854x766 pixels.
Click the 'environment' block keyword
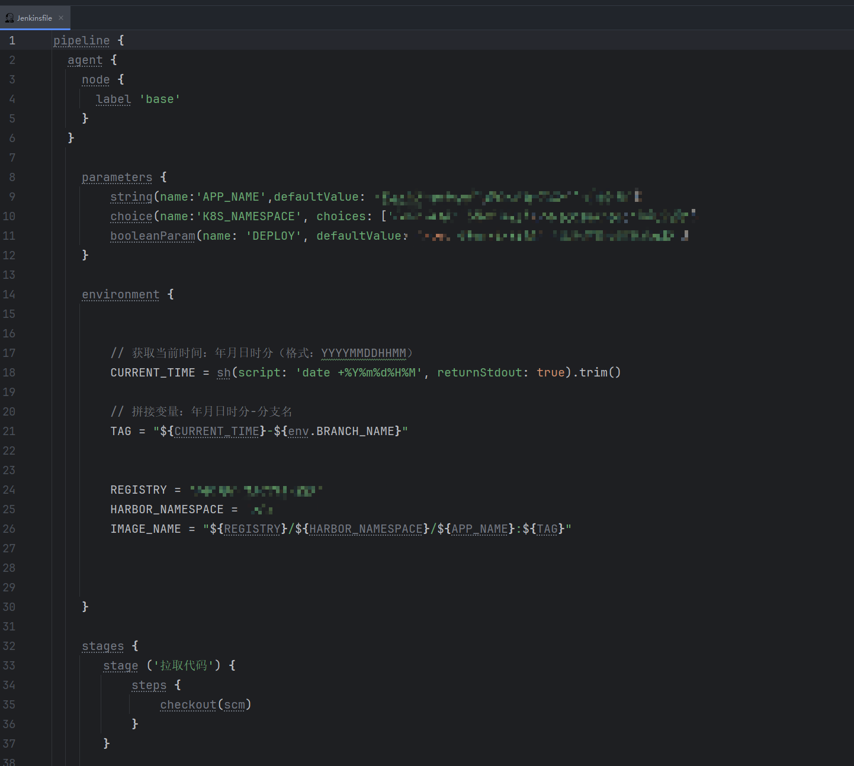(121, 294)
